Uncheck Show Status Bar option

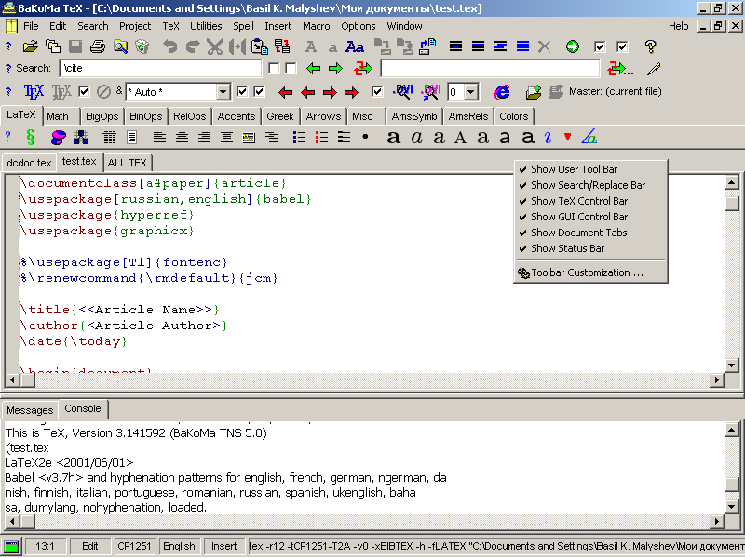coord(567,248)
